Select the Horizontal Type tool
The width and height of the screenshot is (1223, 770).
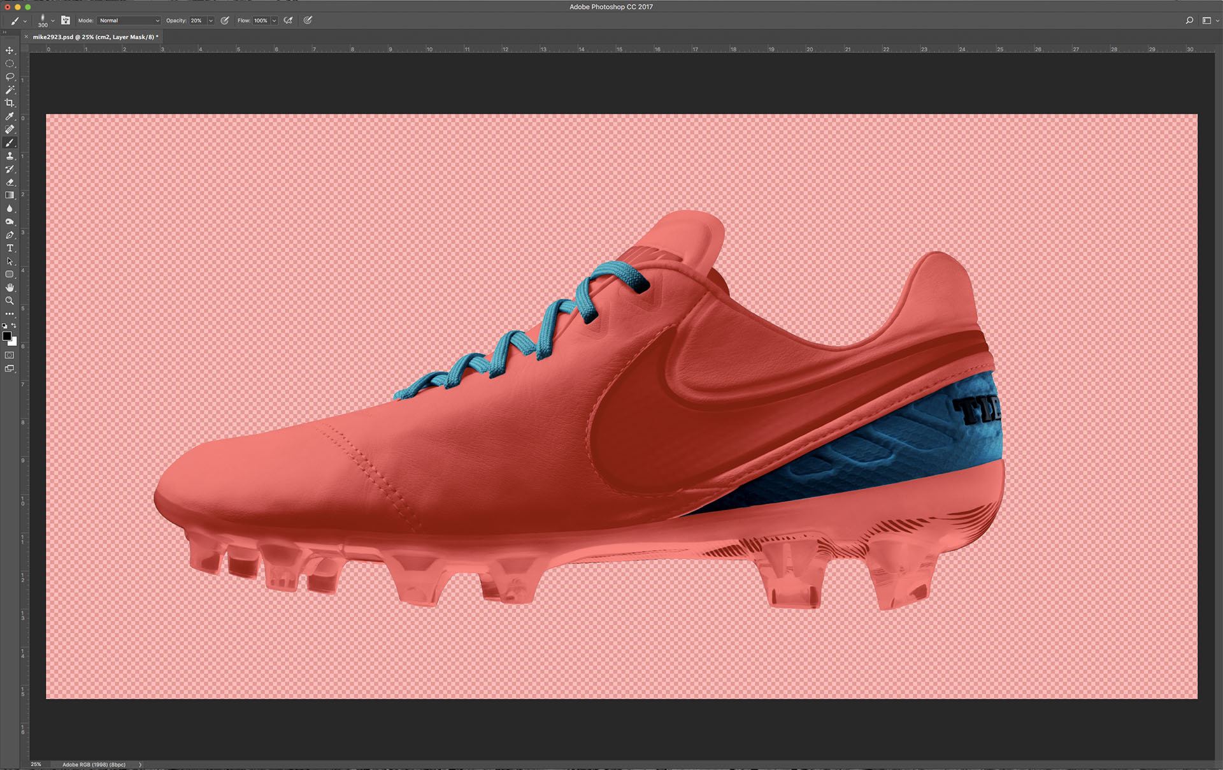coord(10,248)
